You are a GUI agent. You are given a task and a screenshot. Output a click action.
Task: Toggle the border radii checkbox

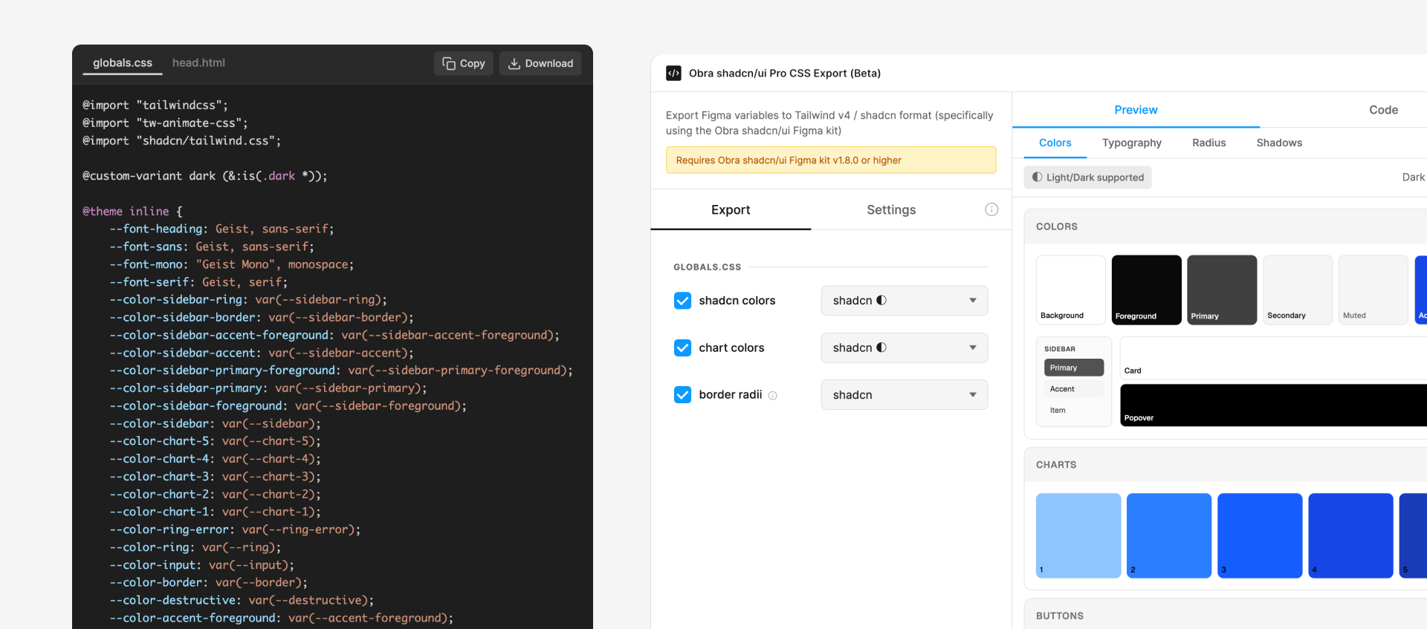pos(682,395)
